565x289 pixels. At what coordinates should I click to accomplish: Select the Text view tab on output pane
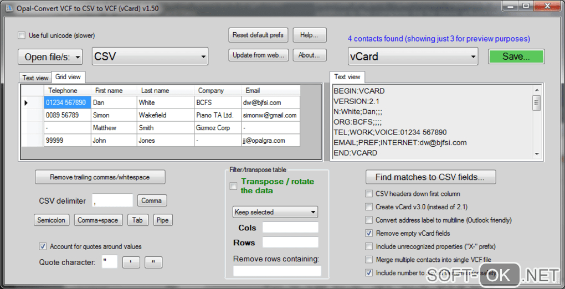pos(347,77)
